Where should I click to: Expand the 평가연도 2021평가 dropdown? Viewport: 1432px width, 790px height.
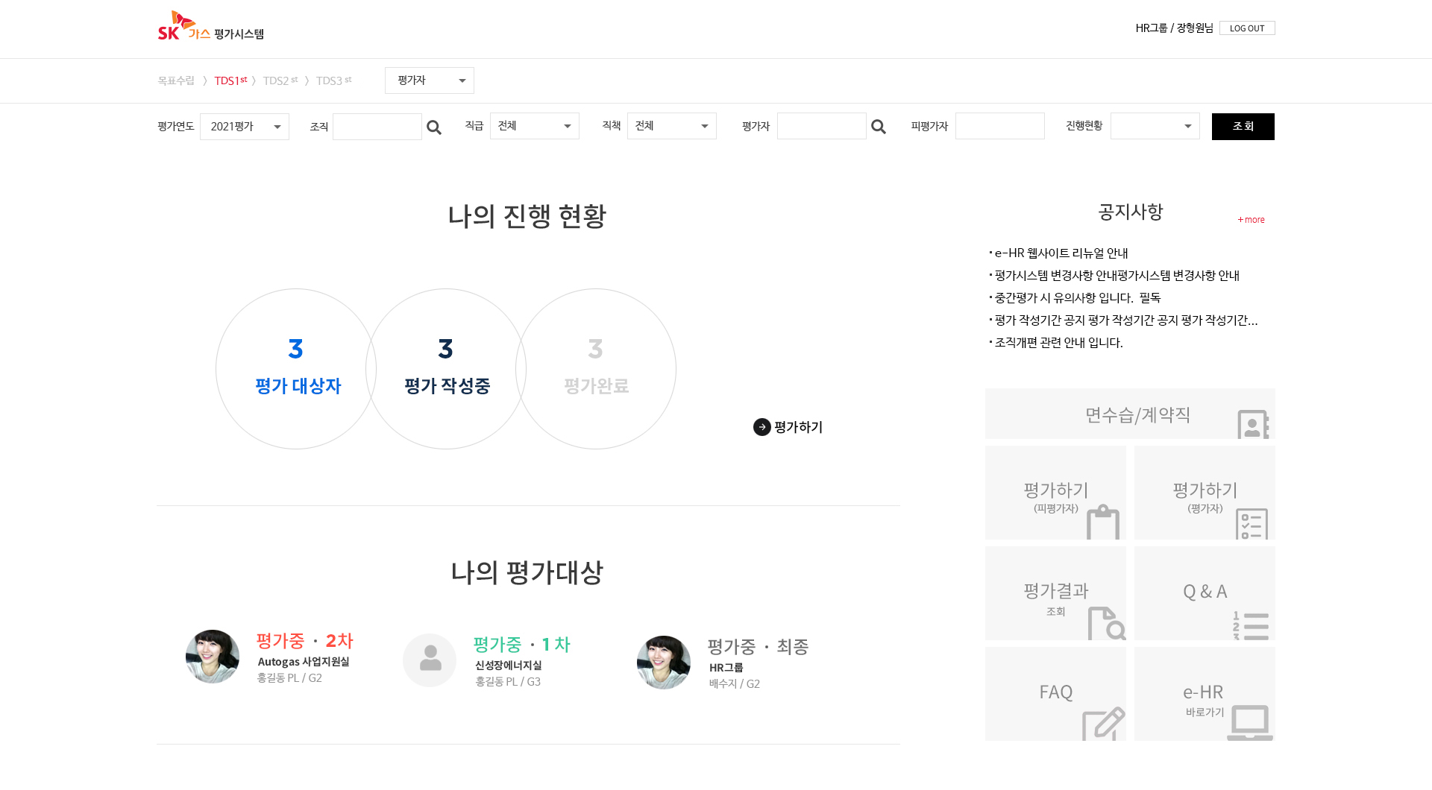pos(244,127)
